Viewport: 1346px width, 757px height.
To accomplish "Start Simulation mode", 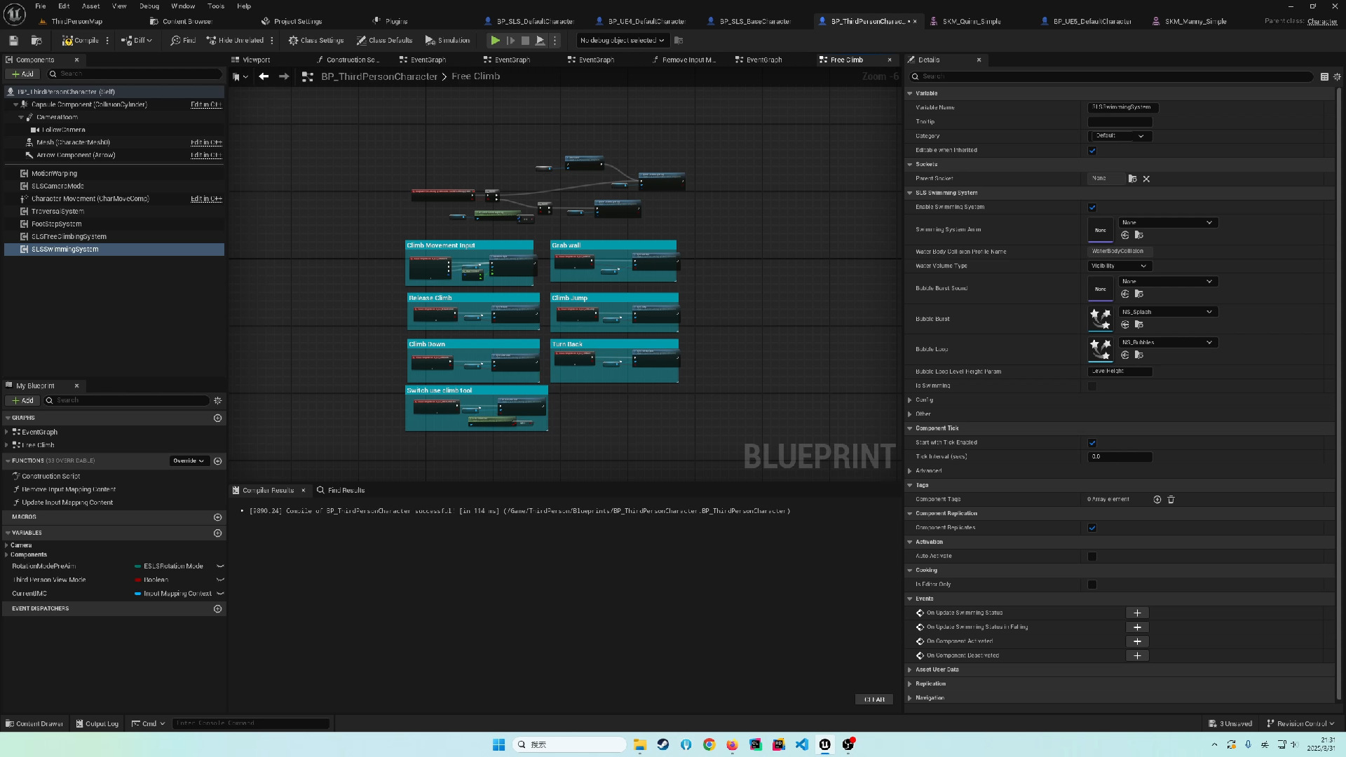I will 447,41.
